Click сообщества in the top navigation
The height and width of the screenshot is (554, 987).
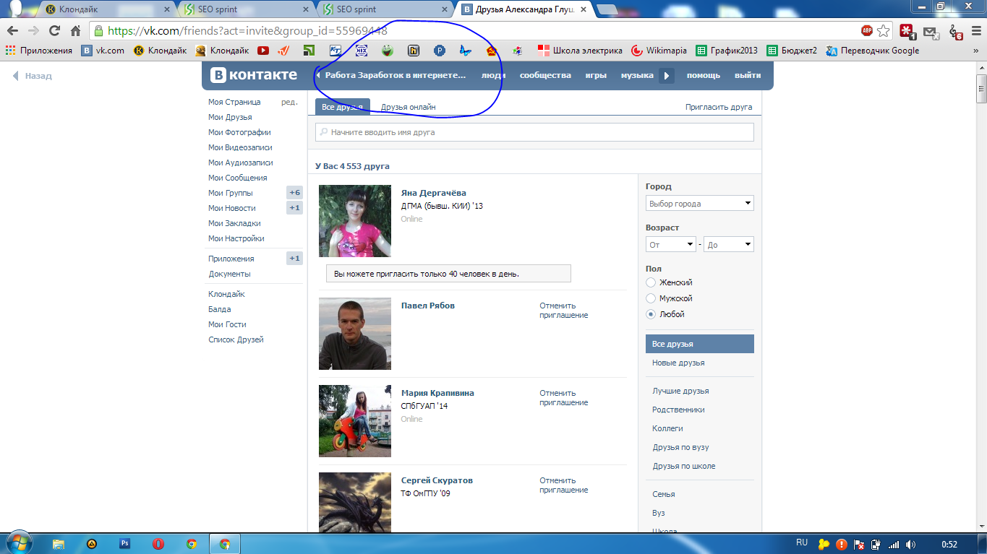(545, 75)
